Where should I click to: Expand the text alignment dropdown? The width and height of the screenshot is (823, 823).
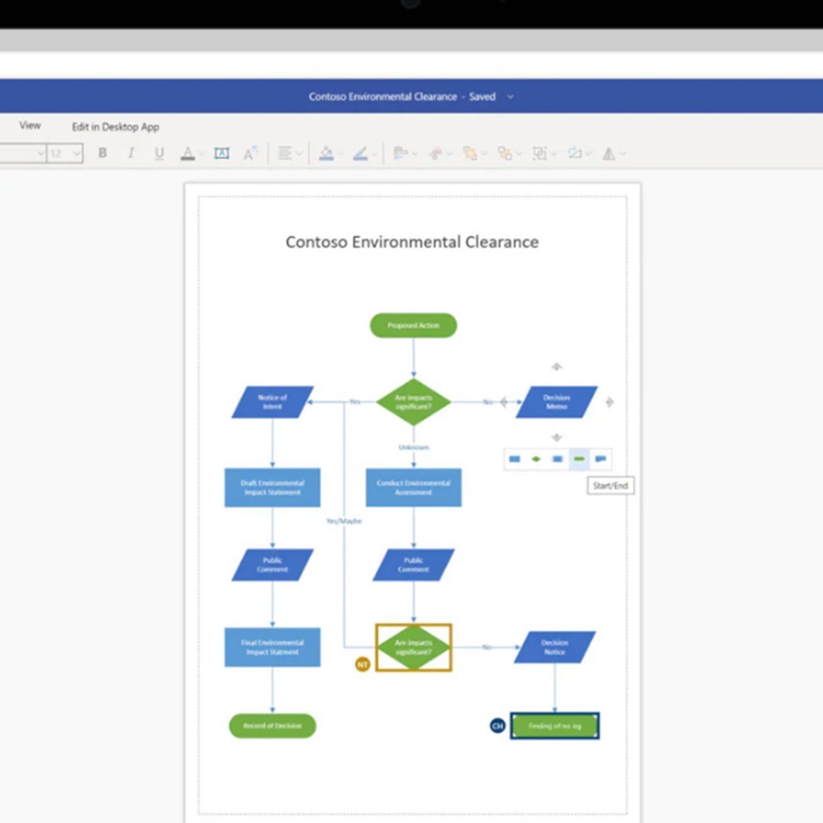tap(299, 153)
